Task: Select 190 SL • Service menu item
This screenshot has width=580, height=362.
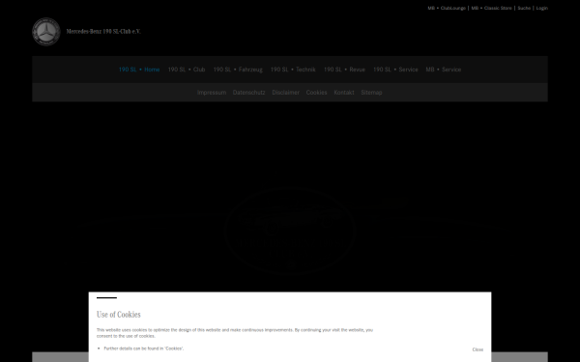Action: tap(395, 70)
